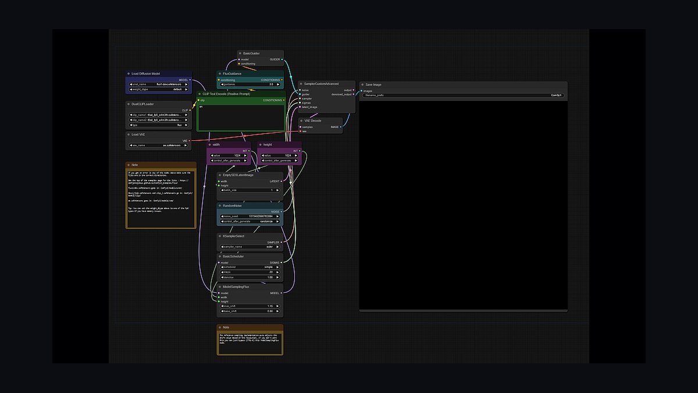
Task: Collapse the SamplerCustomAdvanced node via its dot
Action: (x=301, y=84)
